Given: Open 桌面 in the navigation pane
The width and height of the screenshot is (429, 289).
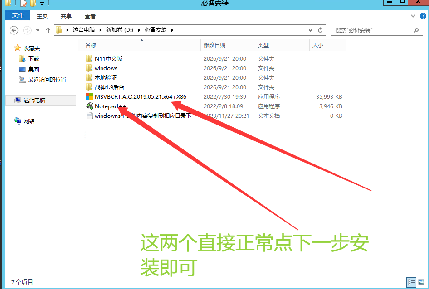Looking at the screenshot, I should tap(34, 69).
